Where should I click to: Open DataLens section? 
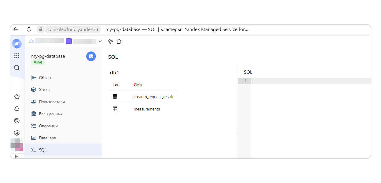pyautogui.click(x=64, y=138)
